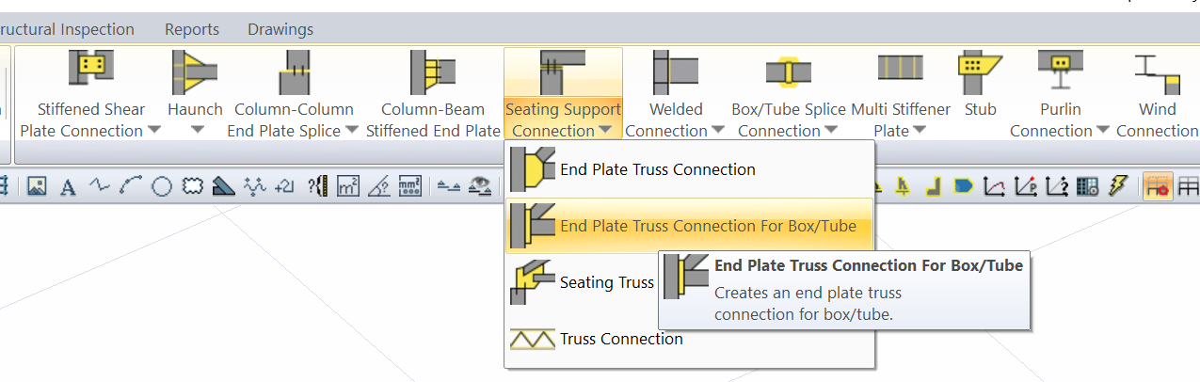
Task: Toggle the highlighted frame view button
Action: 1157,186
